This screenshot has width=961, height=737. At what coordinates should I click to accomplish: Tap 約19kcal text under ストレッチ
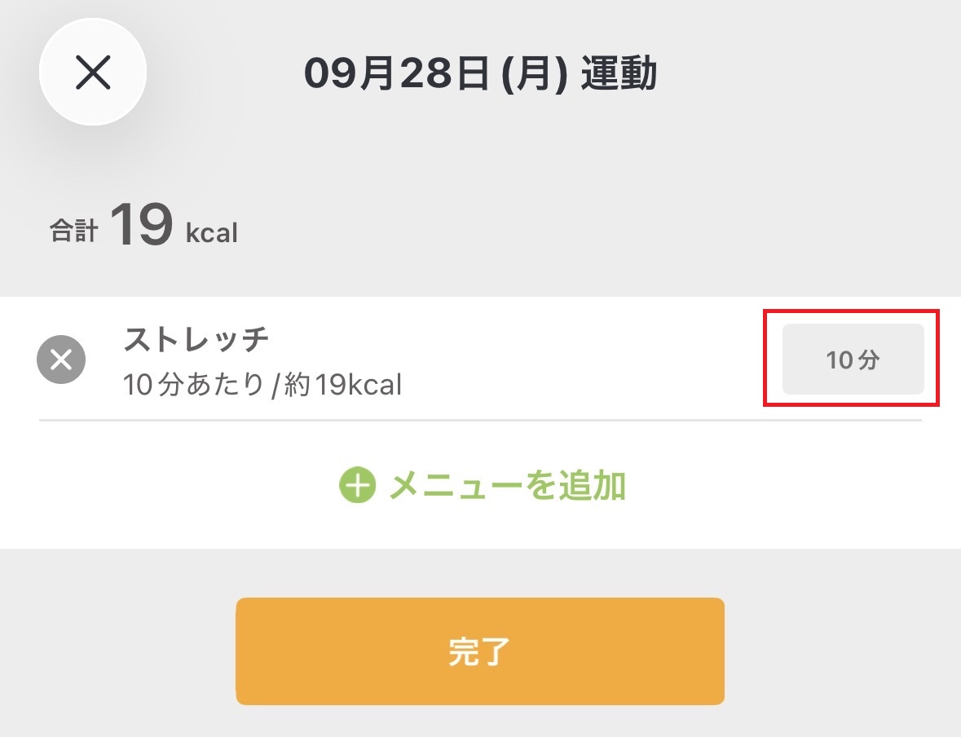pyautogui.click(x=342, y=385)
